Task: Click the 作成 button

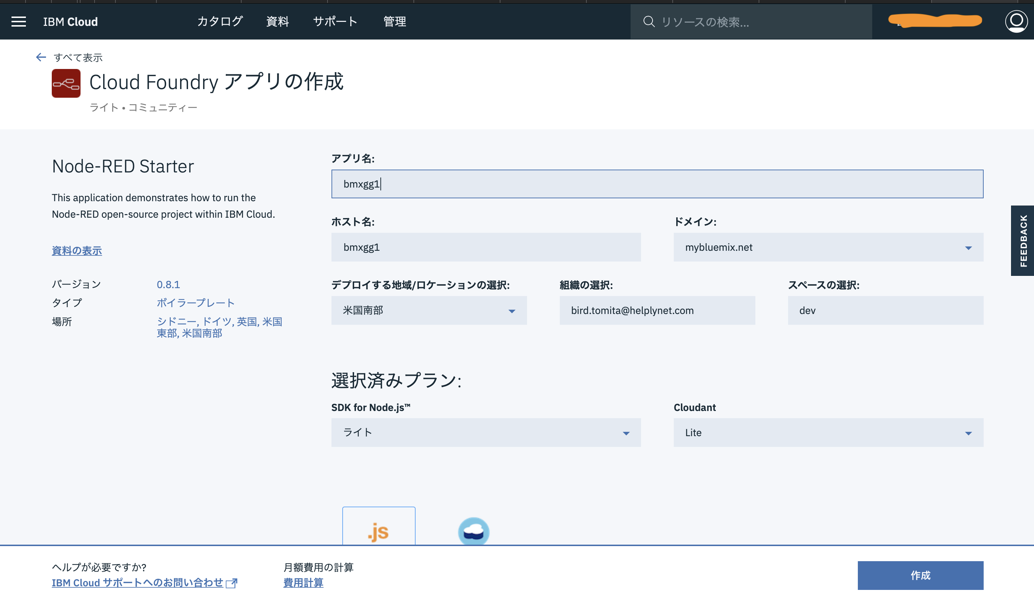Action: (x=920, y=575)
